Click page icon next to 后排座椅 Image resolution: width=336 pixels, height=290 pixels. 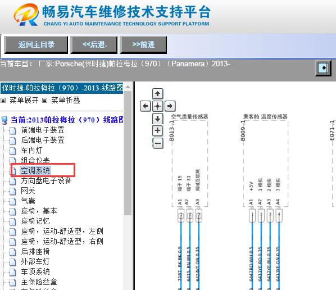(13, 252)
